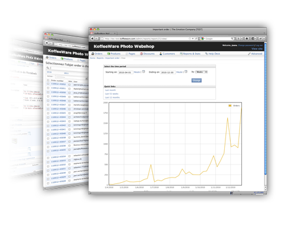Open calendar picker for Starting on date
Viewport: 301px width, 227px height.
coord(143,72)
